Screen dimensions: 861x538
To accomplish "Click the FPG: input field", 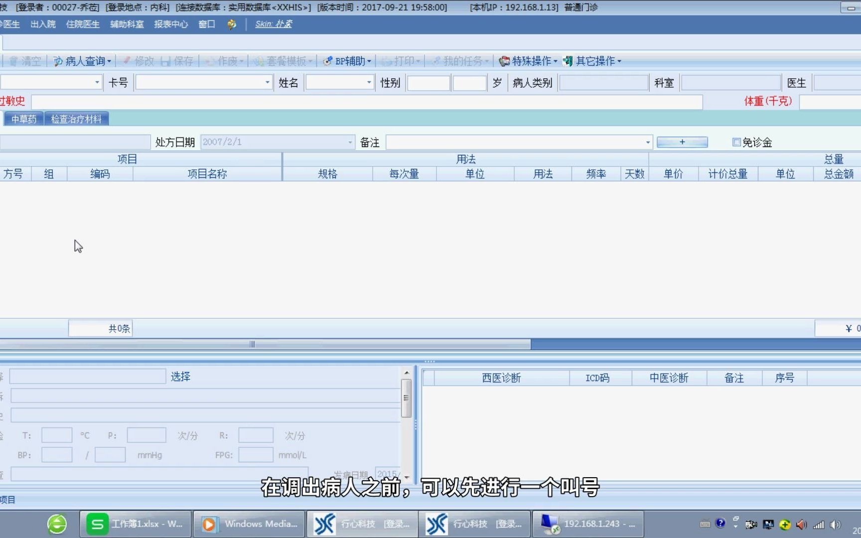I will (x=256, y=455).
